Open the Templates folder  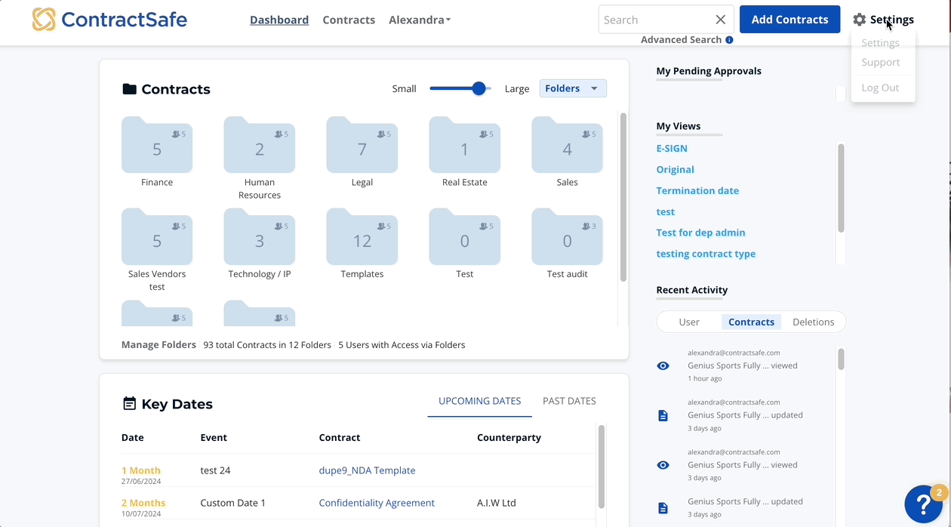tap(362, 237)
